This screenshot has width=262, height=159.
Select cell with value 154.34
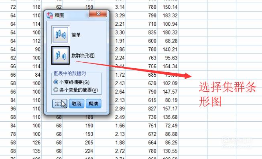(x=168, y=66)
